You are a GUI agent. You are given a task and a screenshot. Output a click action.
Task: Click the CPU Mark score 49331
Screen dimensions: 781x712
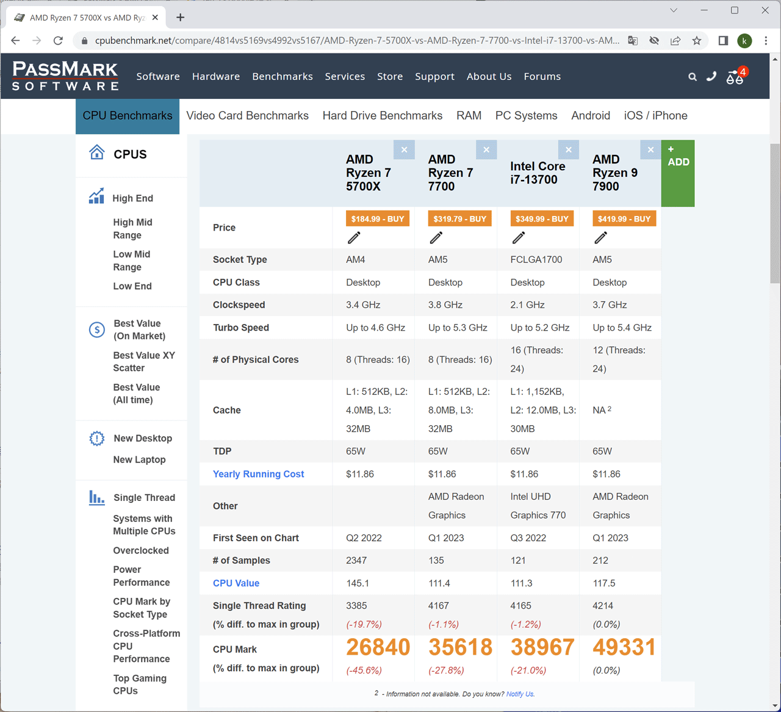pyautogui.click(x=624, y=647)
